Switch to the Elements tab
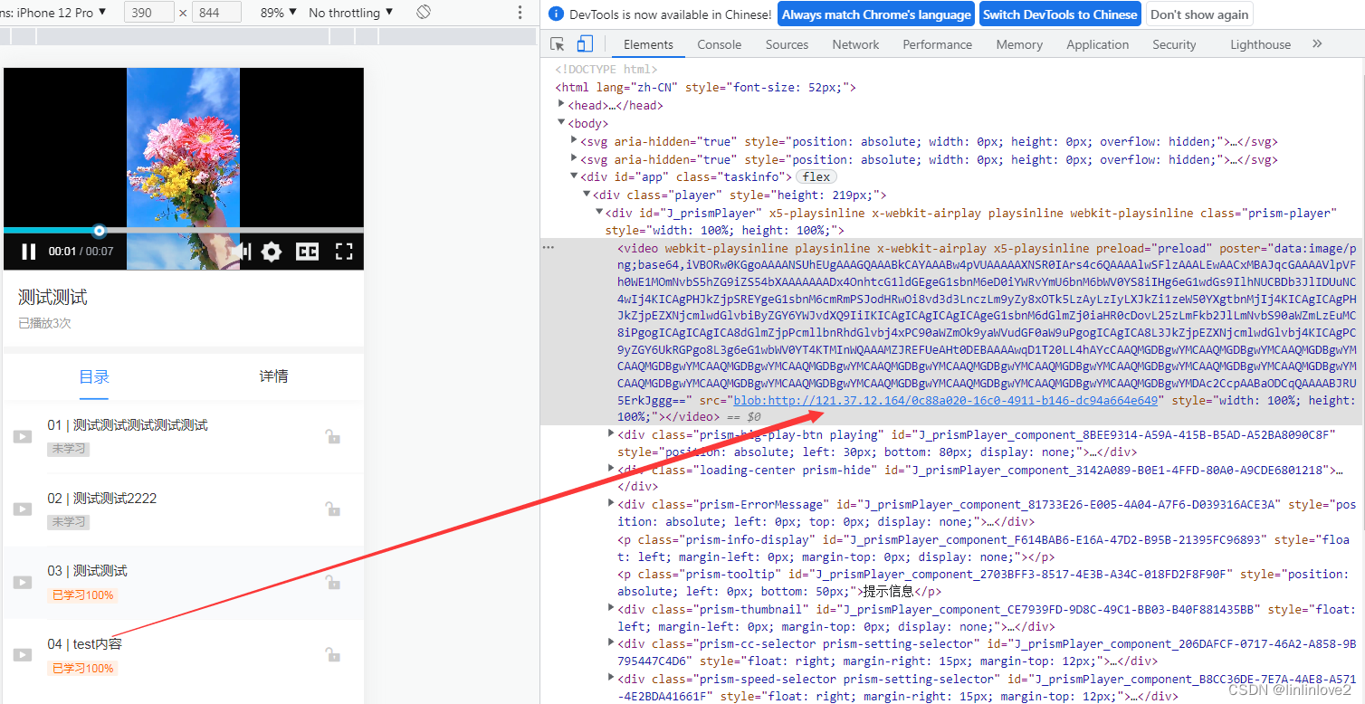Image resolution: width=1365 pixels, height=704 pixels. [648, 44]
